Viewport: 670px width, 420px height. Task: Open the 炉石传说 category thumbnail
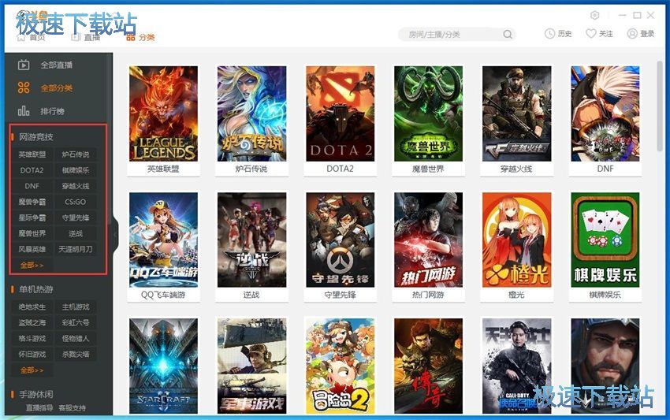click(x=251, y=113)
